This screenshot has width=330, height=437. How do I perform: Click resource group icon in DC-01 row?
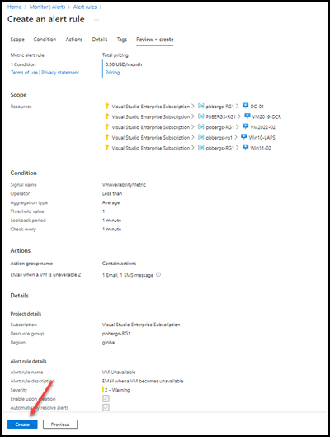click(x=201, y=106)
